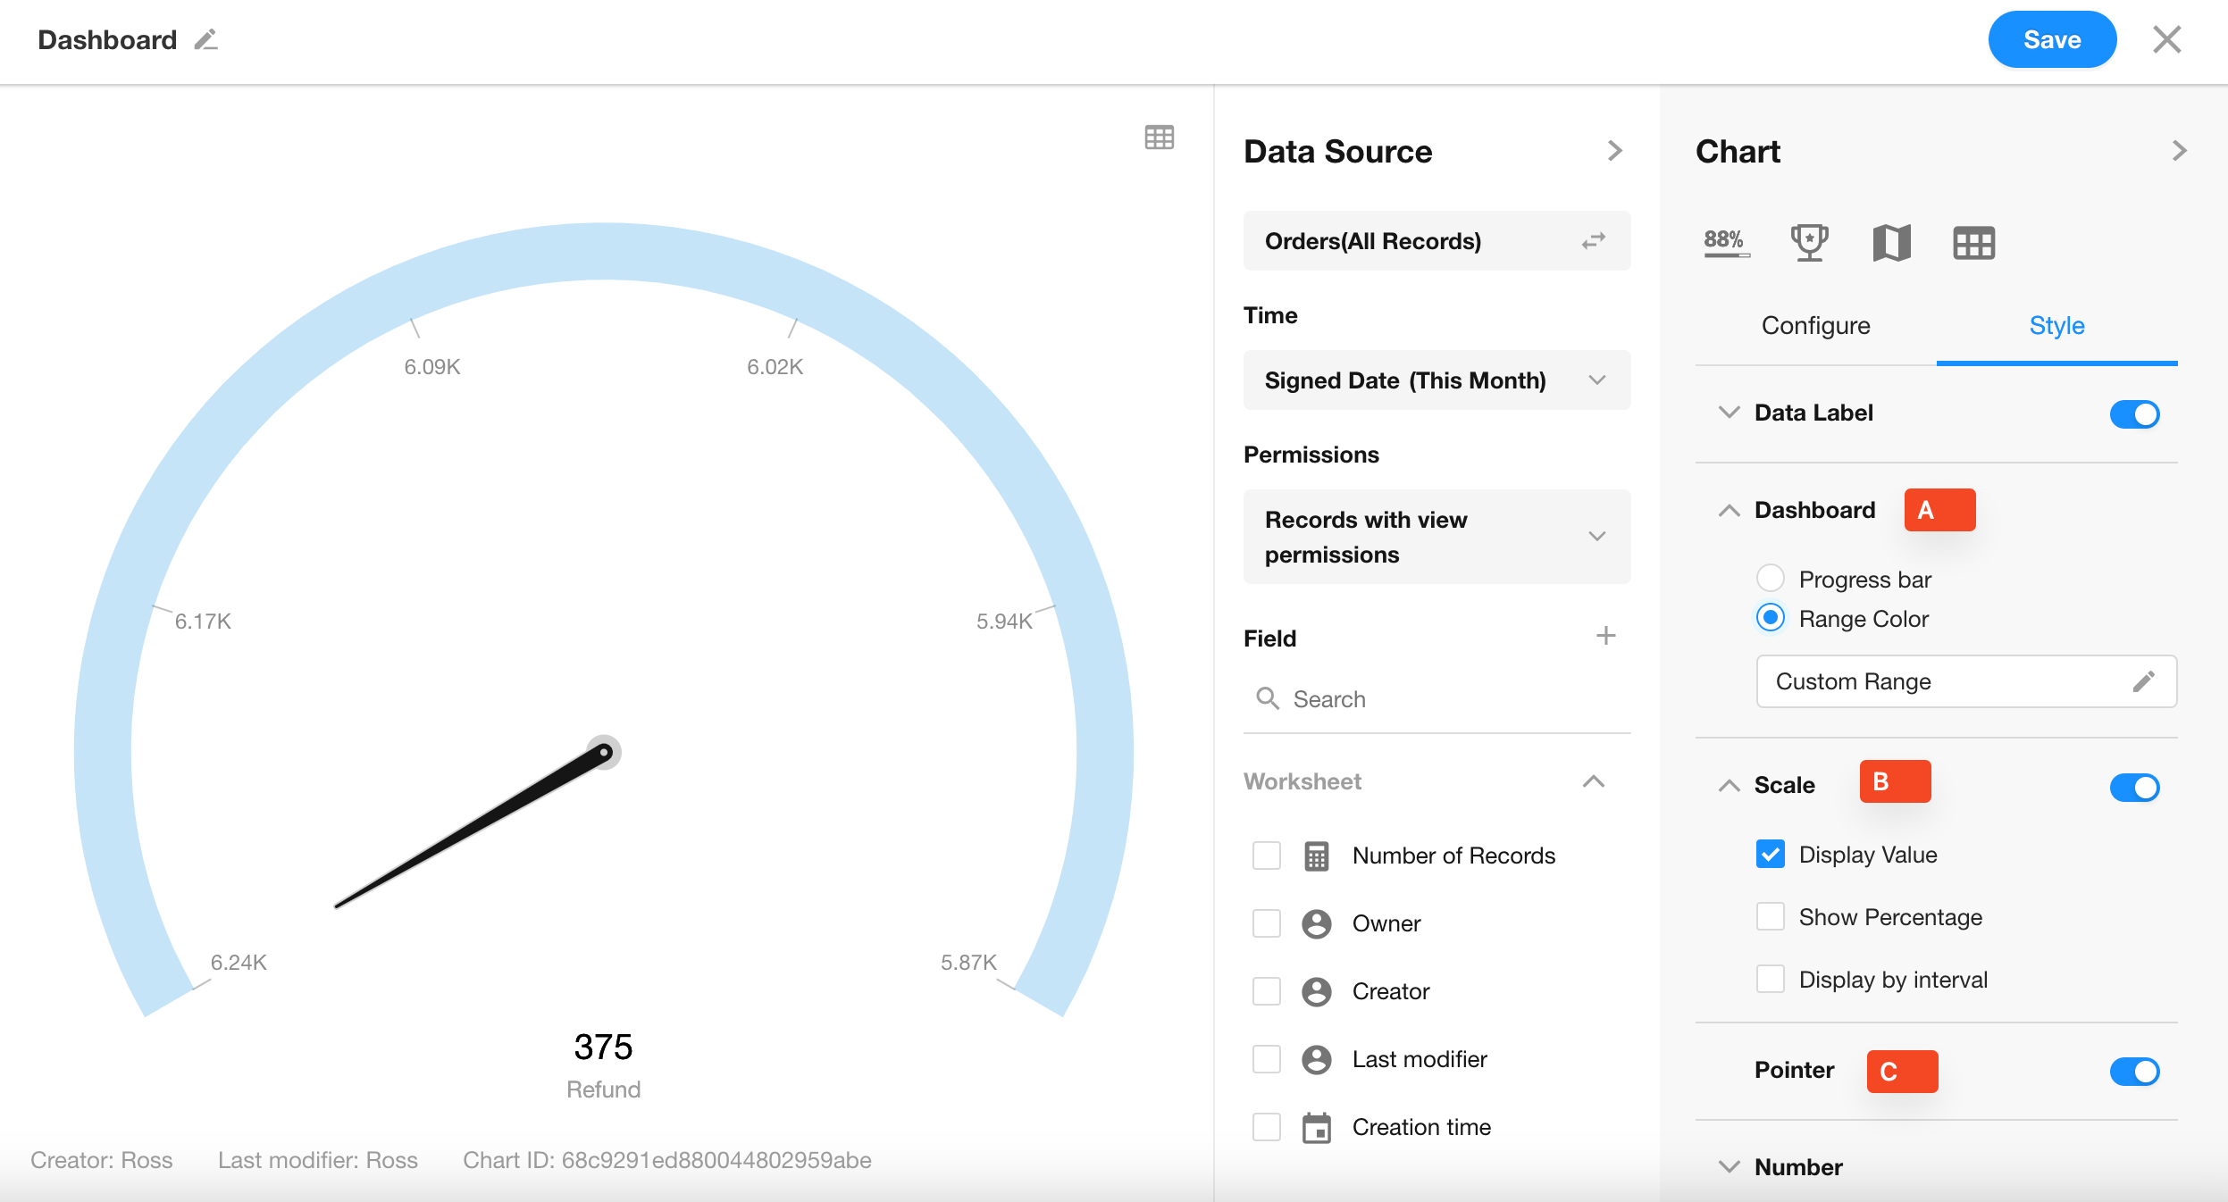The width and height of the screenshot is (2228, 1202).
Task: Edit Custom Range with the pencil icon
Action: (x=2143, y=681)
